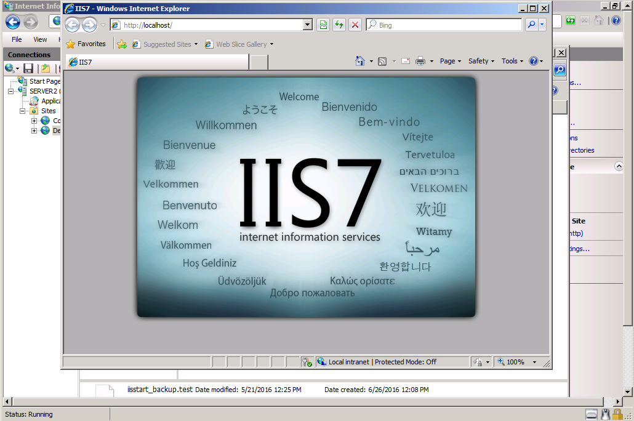Add page to Favorites bar

[x=122, y=44]
